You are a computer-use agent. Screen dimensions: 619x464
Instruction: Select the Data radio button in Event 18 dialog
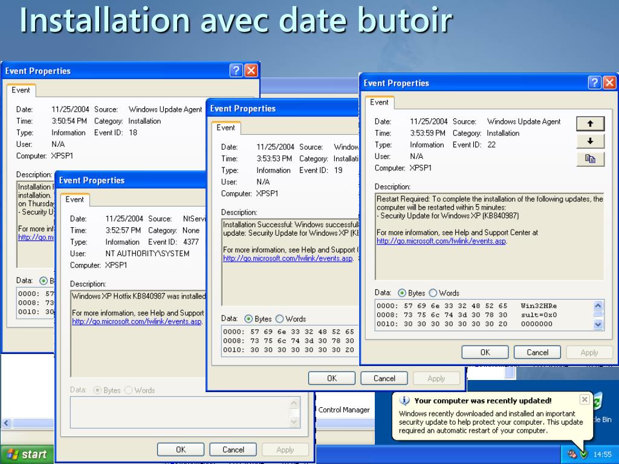click(44, 280)
